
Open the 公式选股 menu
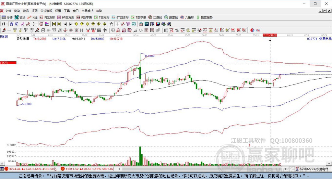46,11
